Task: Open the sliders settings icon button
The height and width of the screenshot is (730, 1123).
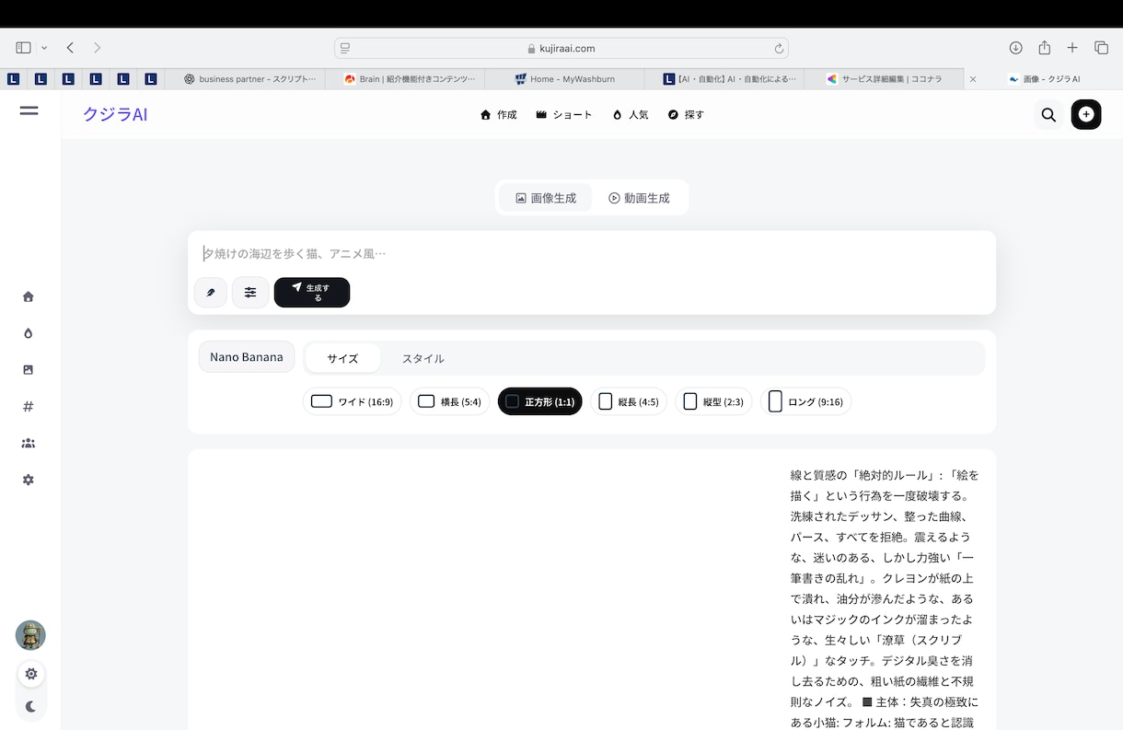Action: [x=250, y=293]
